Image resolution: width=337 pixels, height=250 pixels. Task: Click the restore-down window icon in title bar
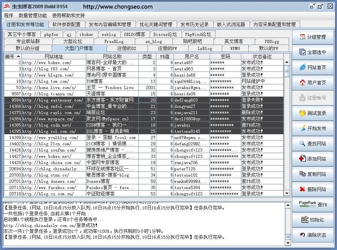pos(313,6)
